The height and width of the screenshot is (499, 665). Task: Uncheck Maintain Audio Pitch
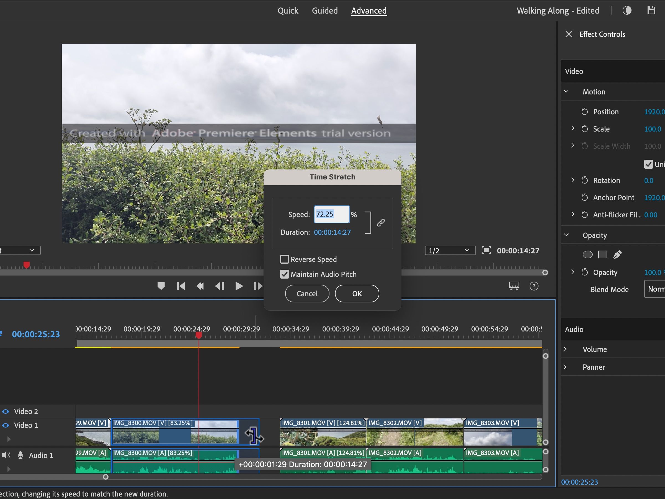[x=284, y=274]
